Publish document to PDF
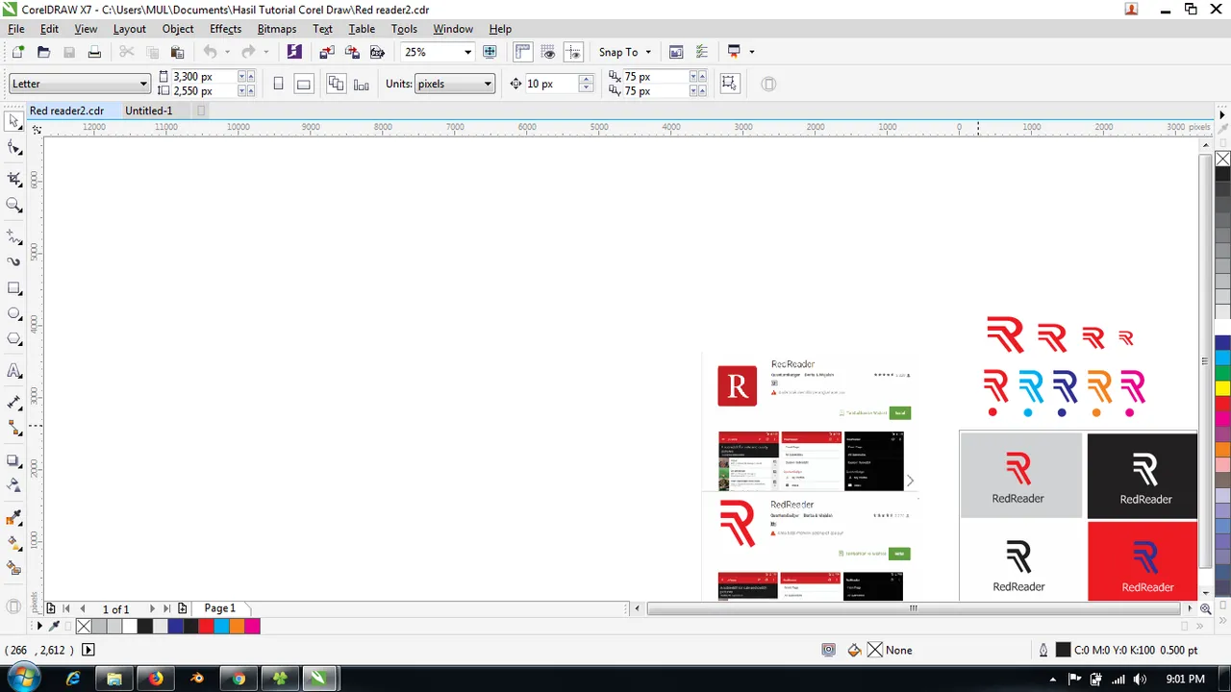The image size is (1231, 692). [377, 52]
